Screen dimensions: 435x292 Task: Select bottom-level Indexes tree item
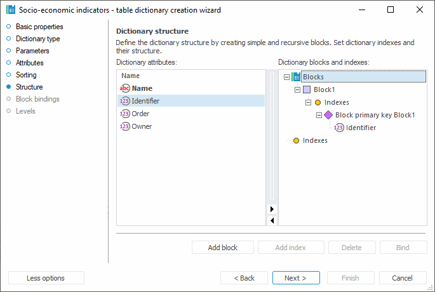(x=315, y=140)
